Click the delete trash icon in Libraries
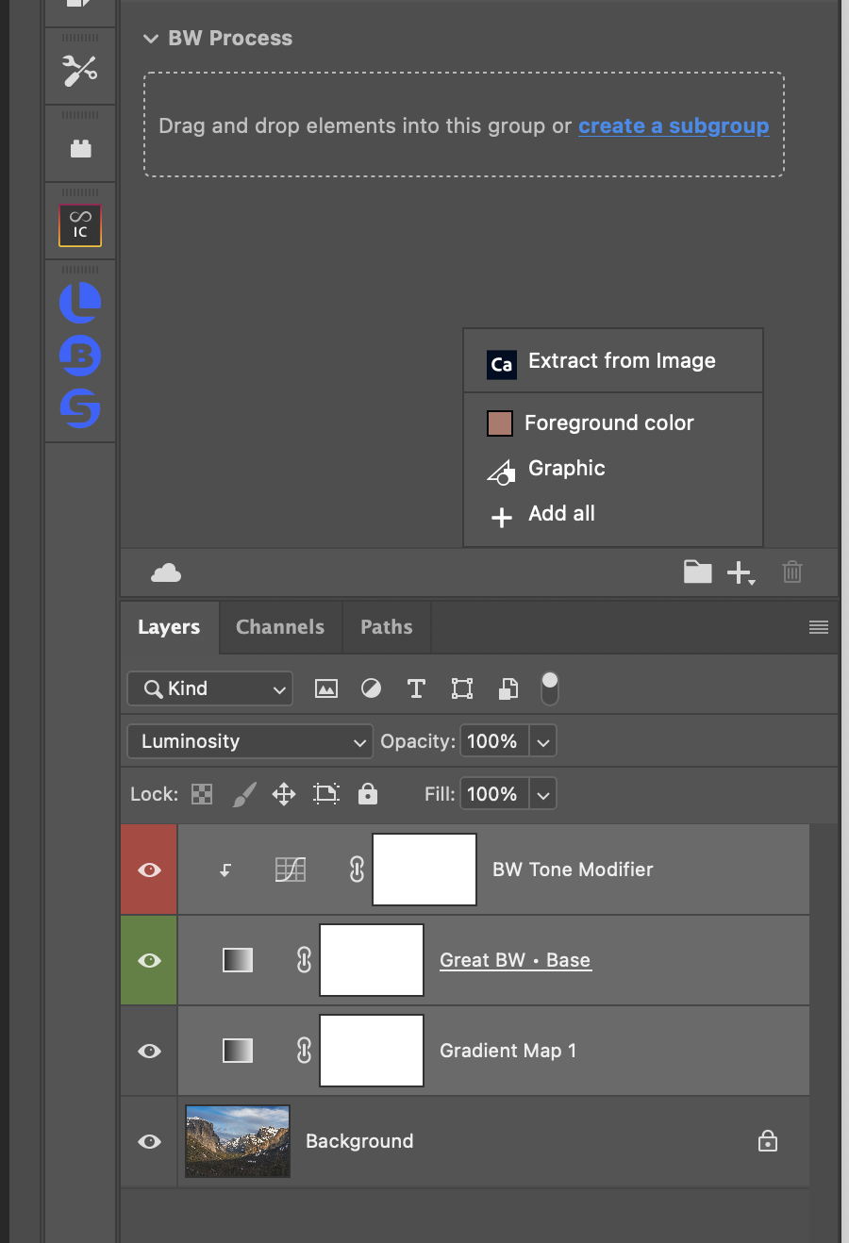849x1243 pixels. click(x=792, y=572)
